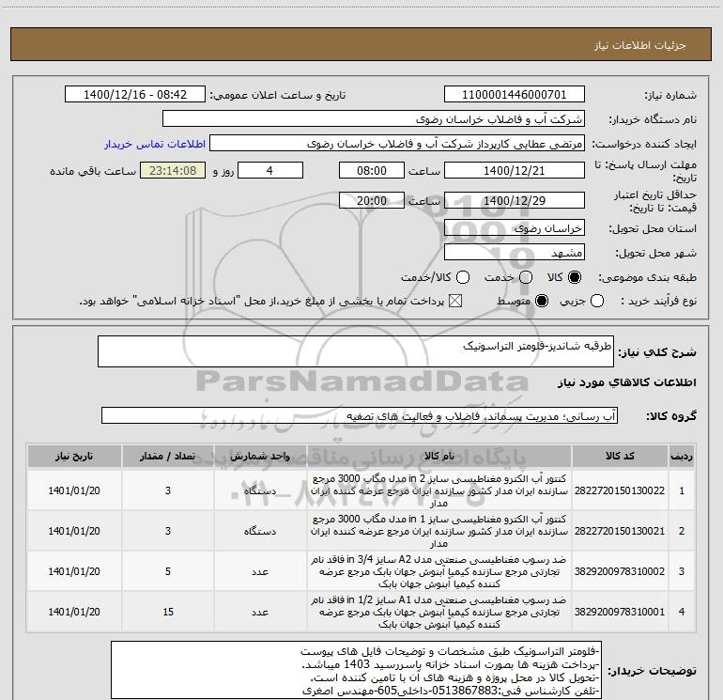Click the need number field 1100001446000701
The width and height of the screenshot is (723, 700).
click(x=515, y=94)
